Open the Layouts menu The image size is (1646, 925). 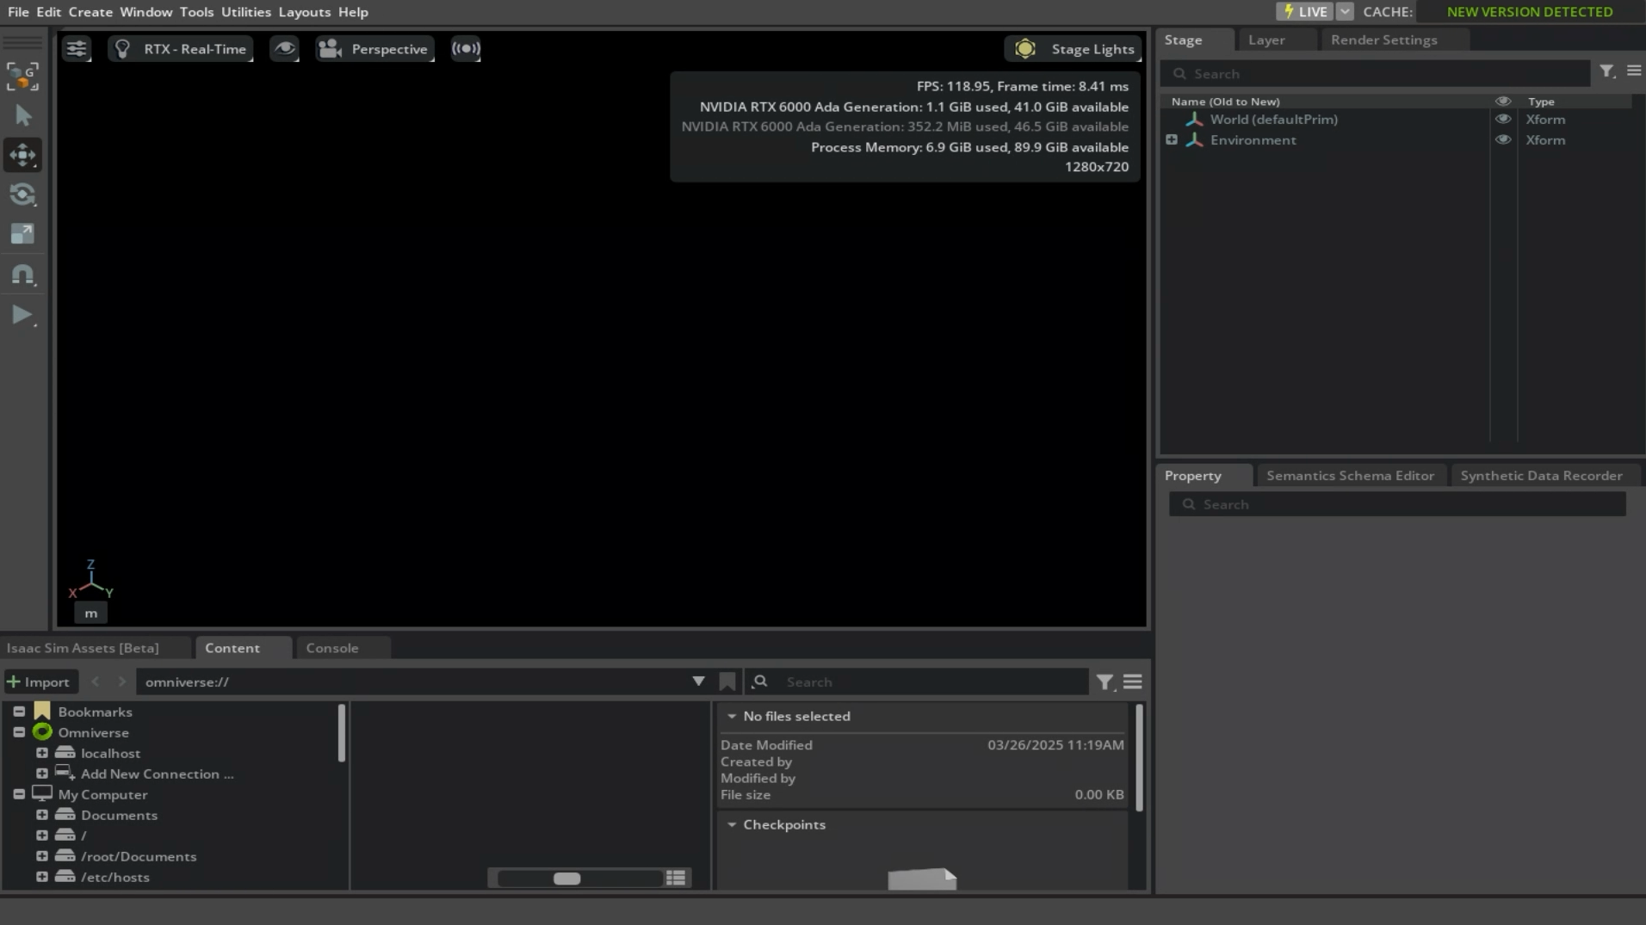pyautogui.click(x=305, y=12)
